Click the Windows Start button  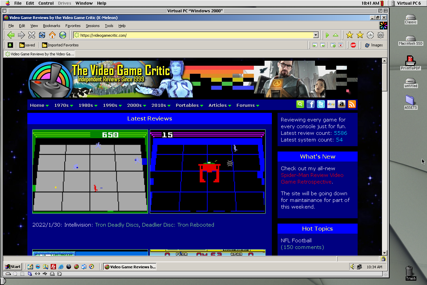(x=13, y=267)
